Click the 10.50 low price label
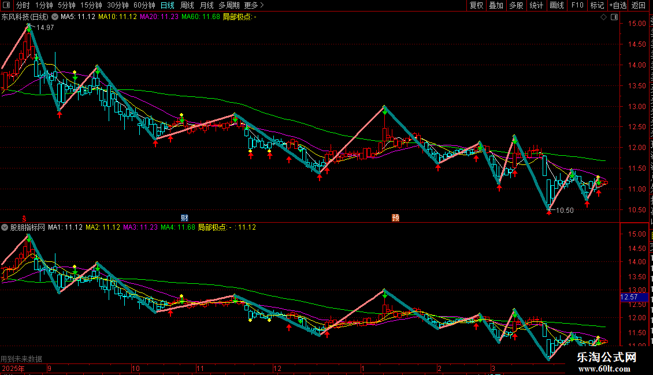Image resolution: width=653 pixels, height=375 pixels. coord(565,211)
